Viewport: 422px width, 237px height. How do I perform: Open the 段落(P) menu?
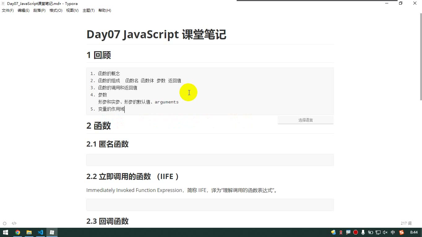coord(39,10)
